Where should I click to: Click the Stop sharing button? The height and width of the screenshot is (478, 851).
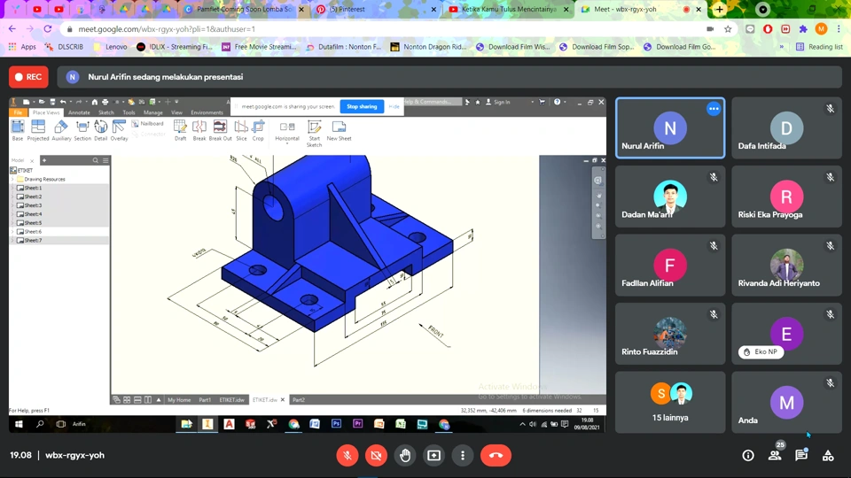[x=362, y=106]
